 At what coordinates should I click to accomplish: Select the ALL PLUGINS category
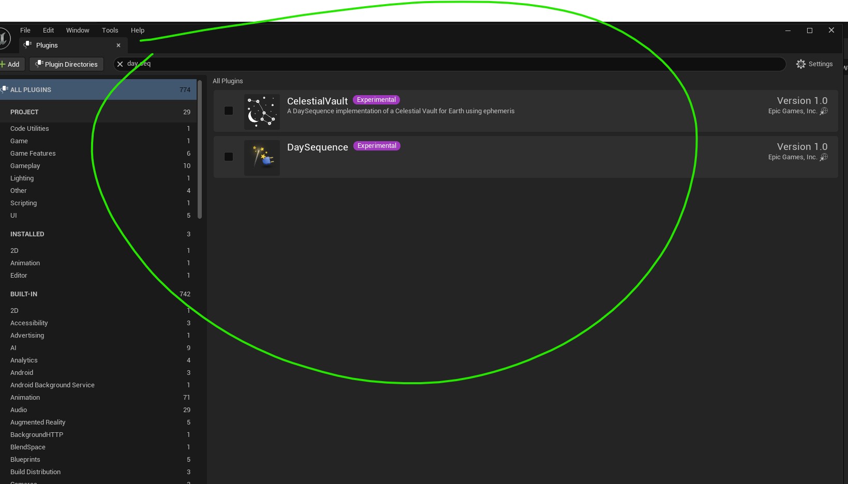coord(98,89)
